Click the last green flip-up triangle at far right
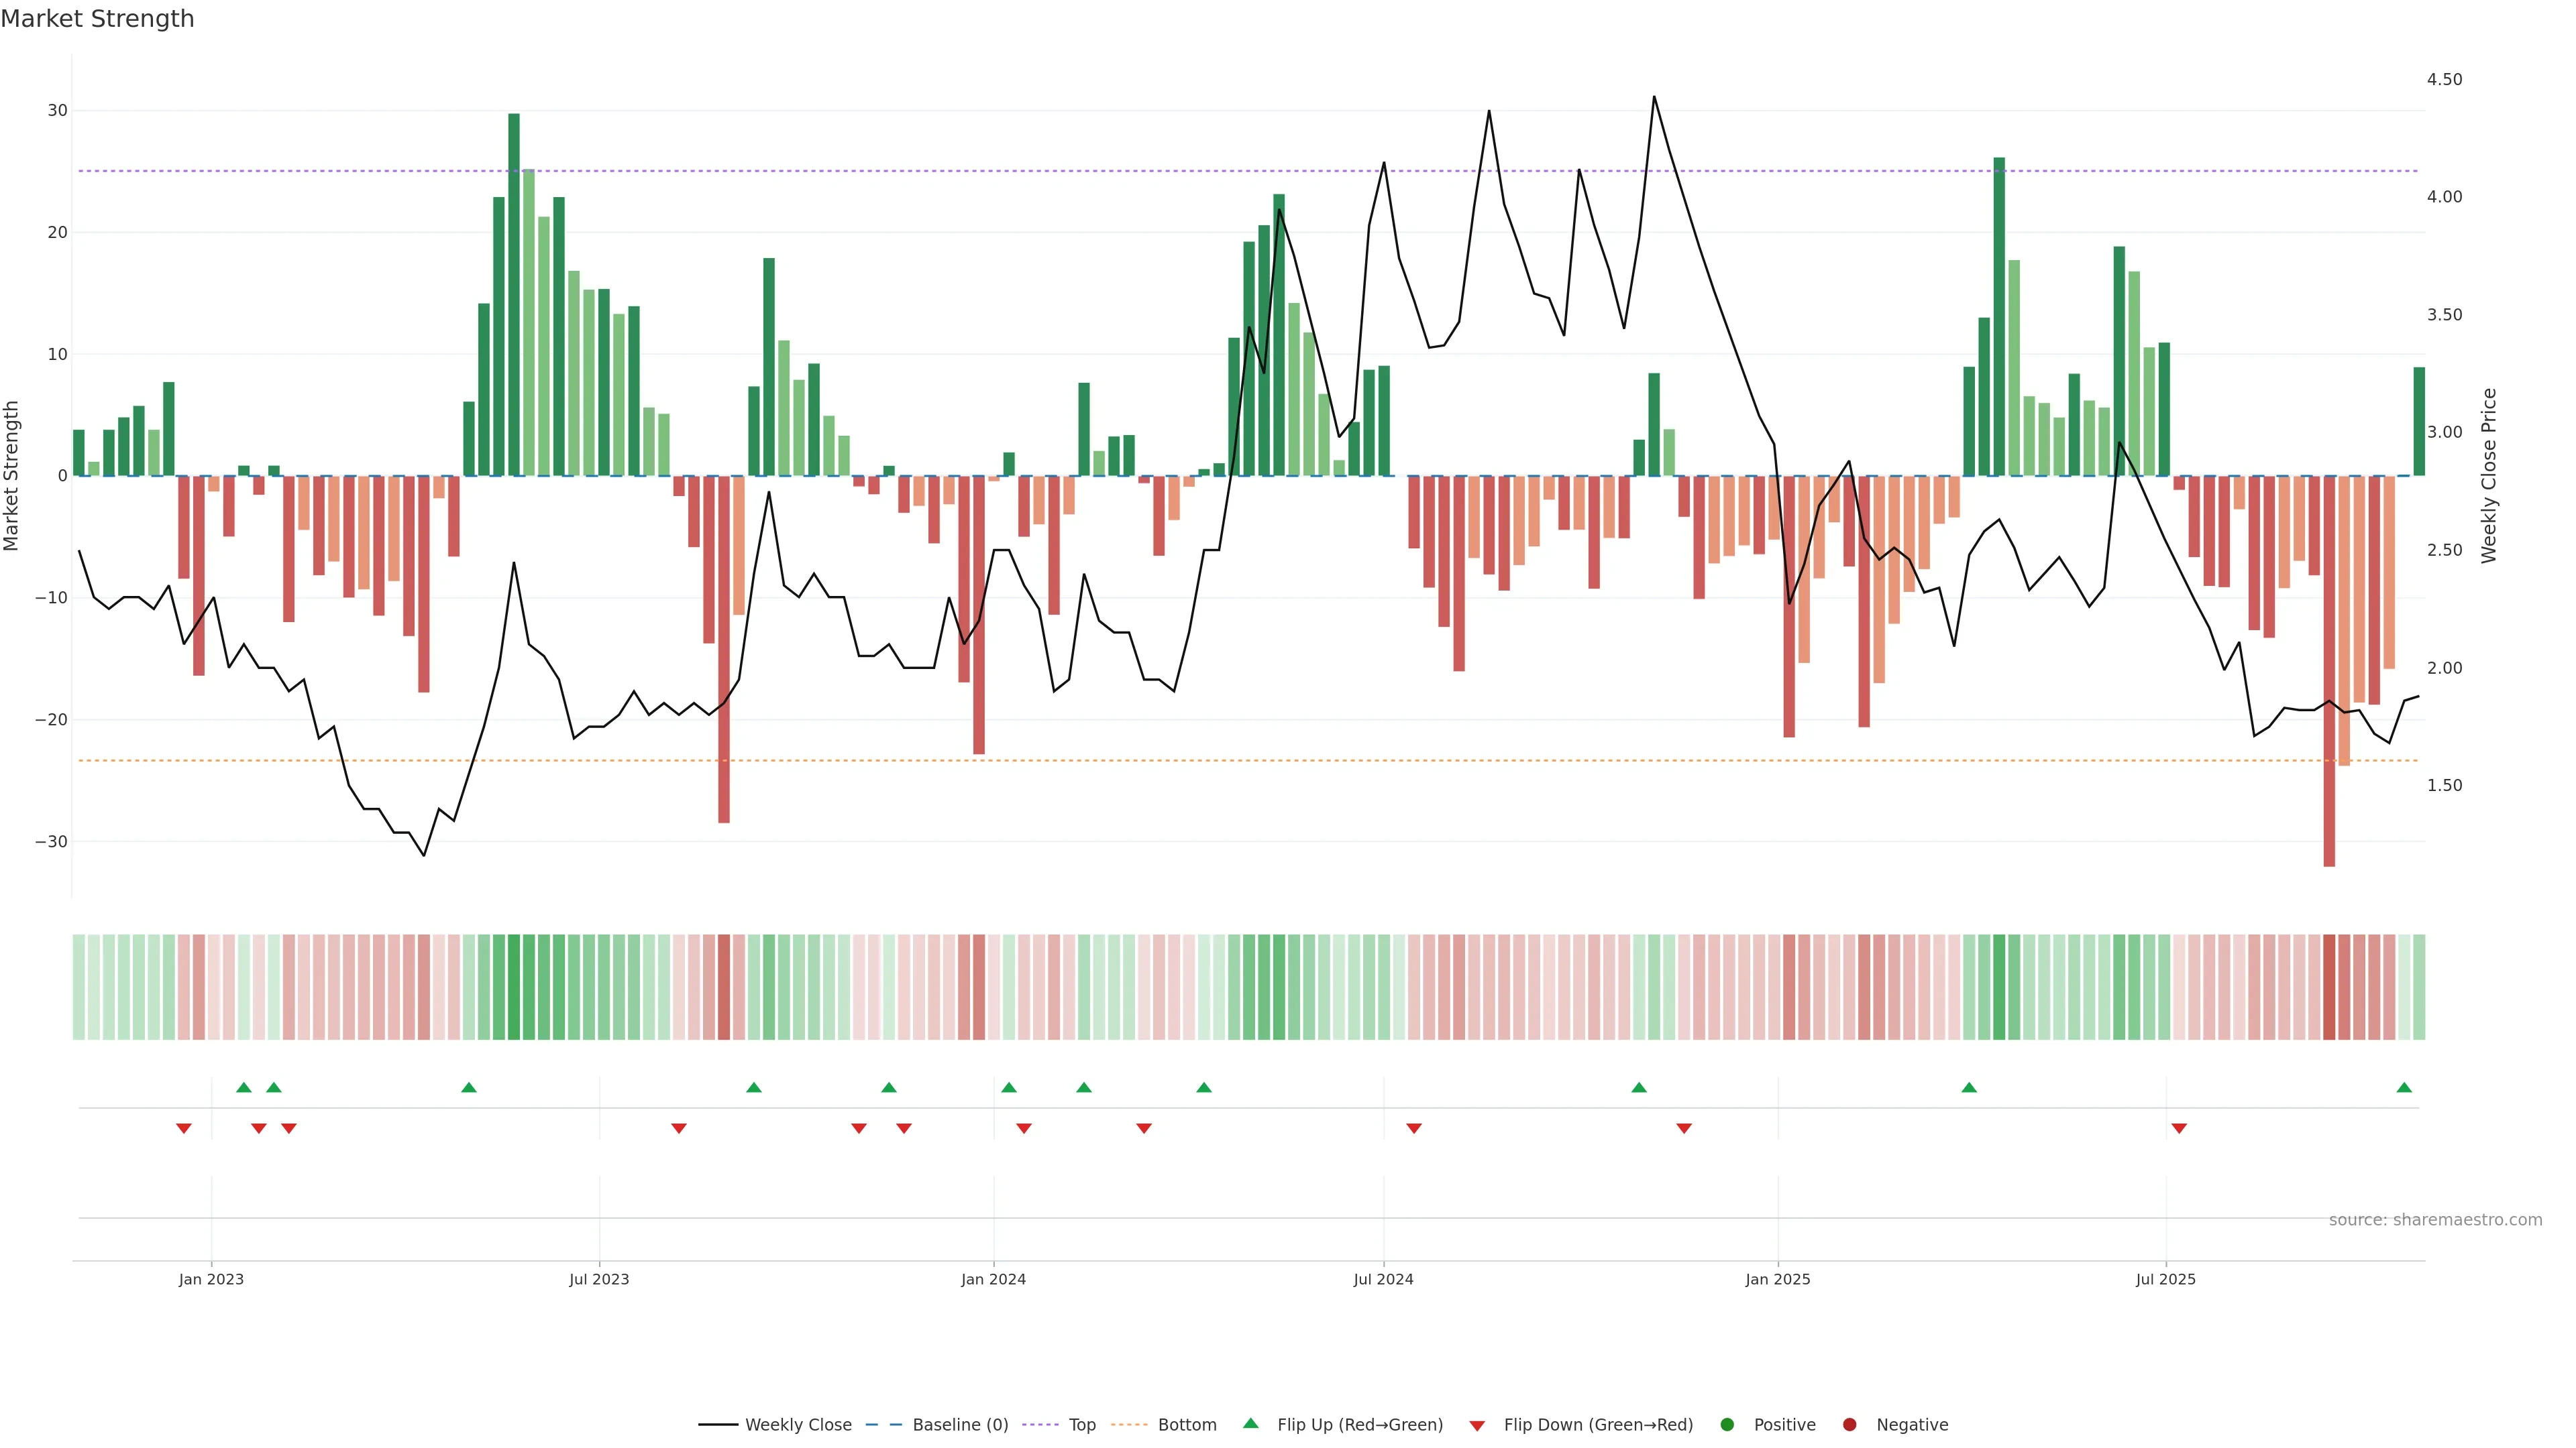2576x1448 pixels. pos(2404,1087)
